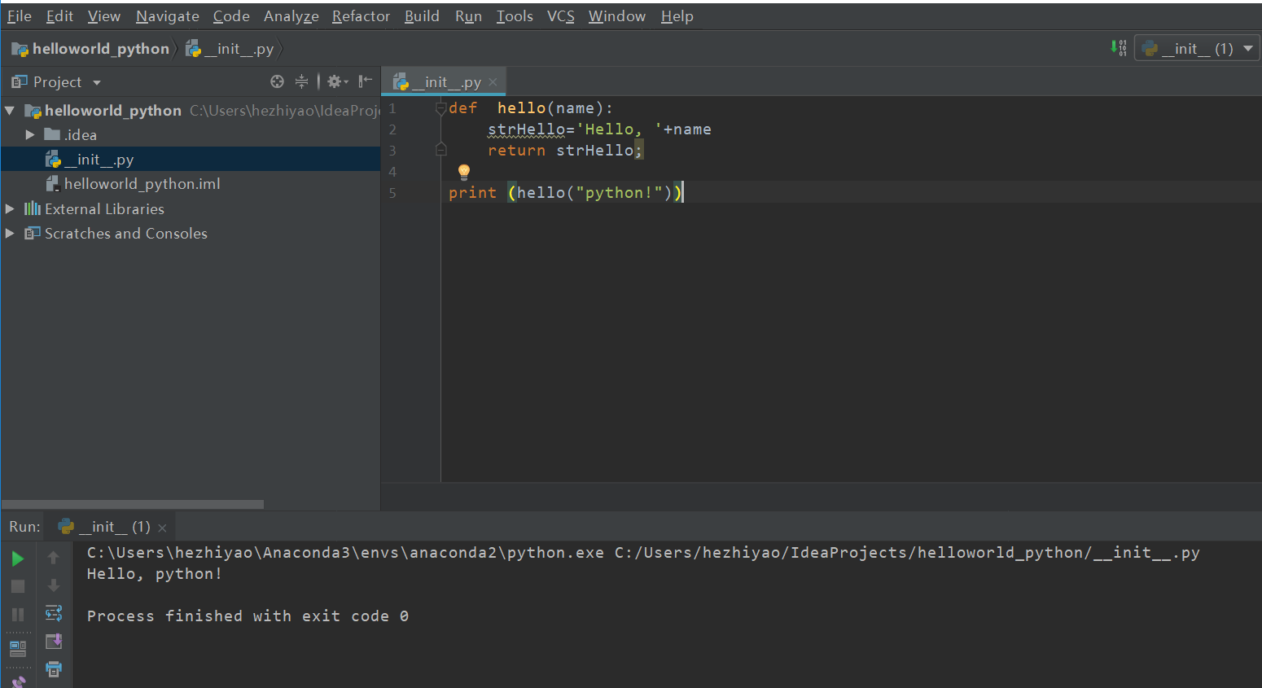Click the python.exe command line in console
The height and width of the screenshot is (688, 1262).
(643, 553)
